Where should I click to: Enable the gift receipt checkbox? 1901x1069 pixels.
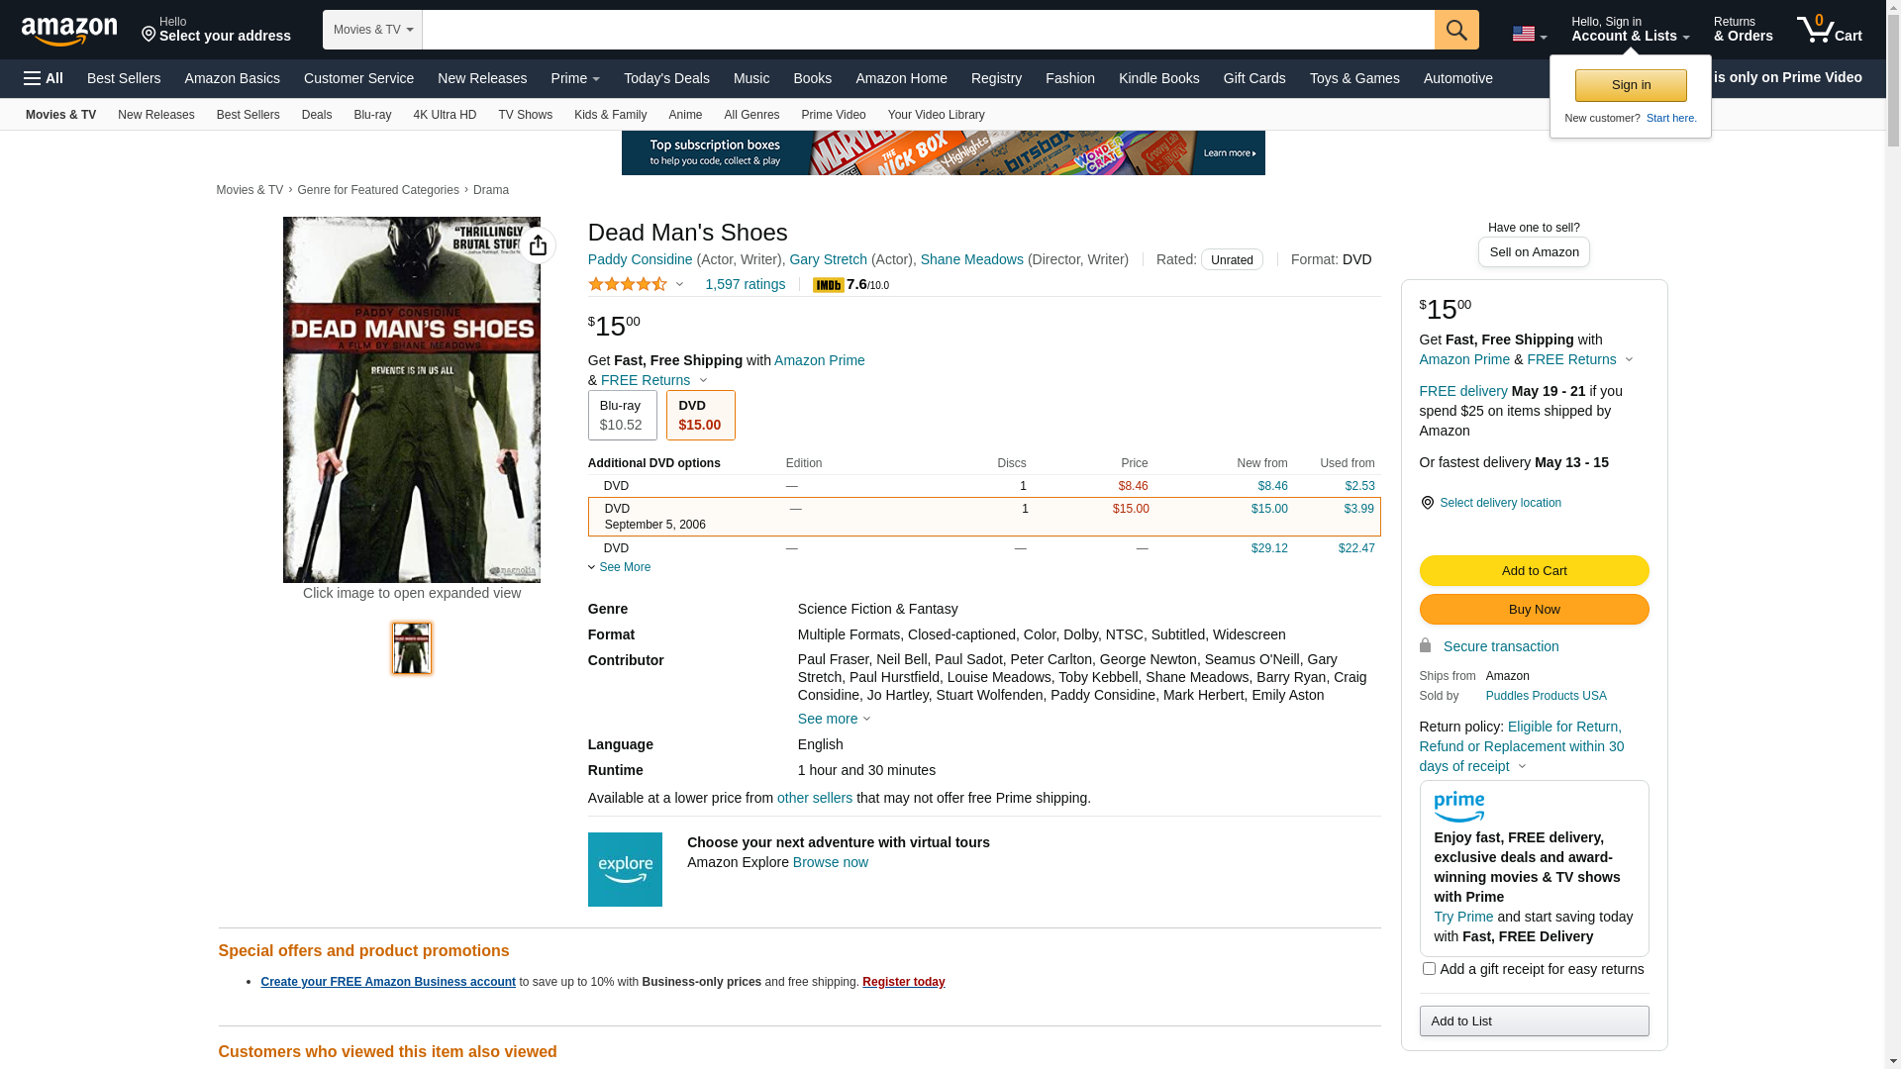click(1429, 969)
